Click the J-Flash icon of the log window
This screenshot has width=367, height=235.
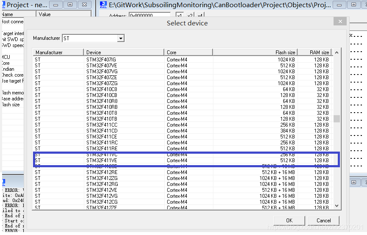pos(3,182)
